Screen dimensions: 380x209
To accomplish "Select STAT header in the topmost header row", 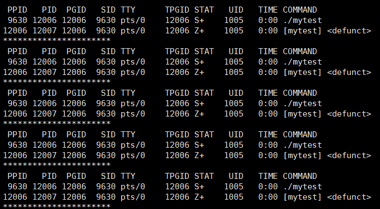I will click(204, 10).
